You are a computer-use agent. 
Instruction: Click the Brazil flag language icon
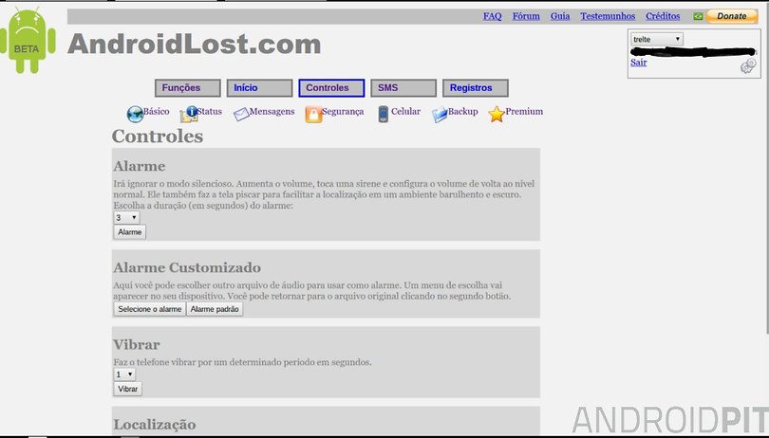[x=698, y=16]
